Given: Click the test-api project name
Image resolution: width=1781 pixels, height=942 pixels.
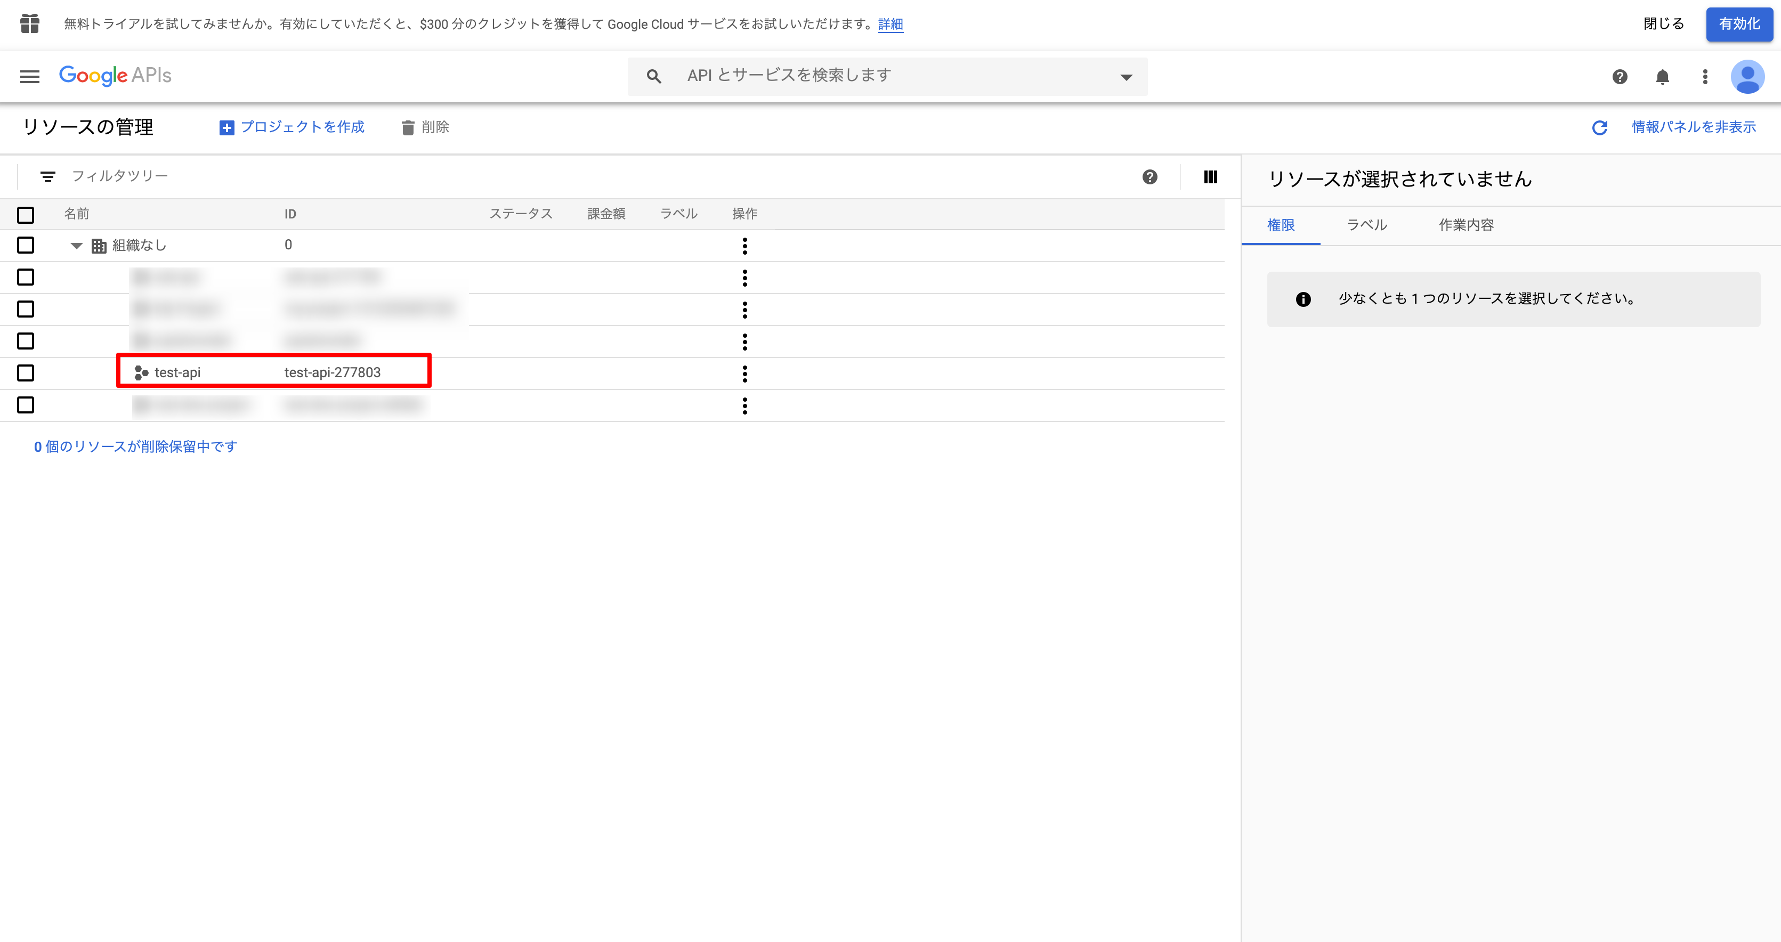Looking at the screenshot, I should point(177,372).
